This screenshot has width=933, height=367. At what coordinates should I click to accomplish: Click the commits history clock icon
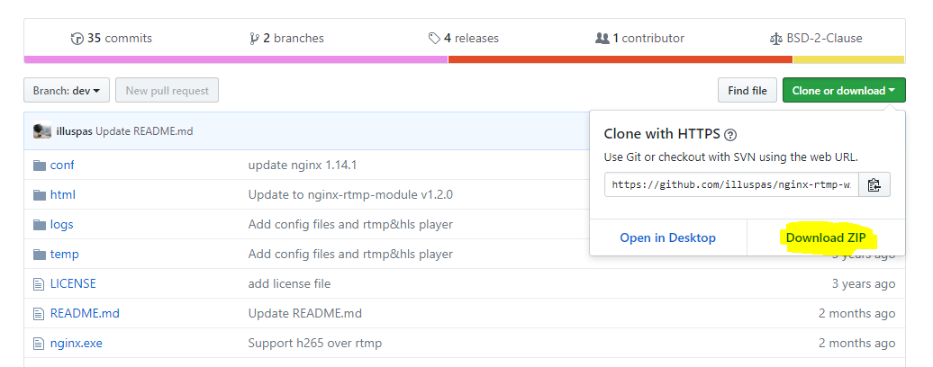[77, 39]
